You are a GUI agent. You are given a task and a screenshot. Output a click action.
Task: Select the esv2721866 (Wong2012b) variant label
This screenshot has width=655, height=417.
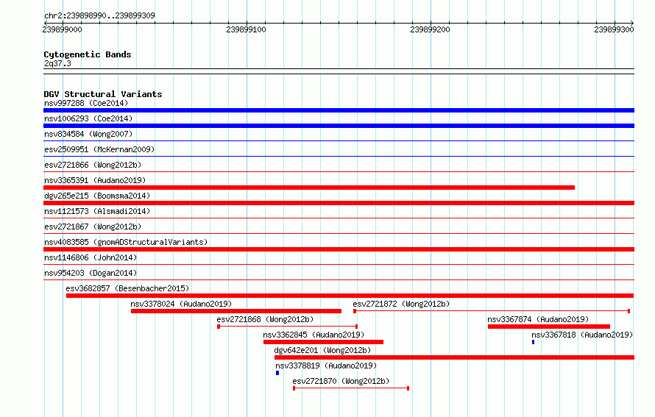coord(93,165)
